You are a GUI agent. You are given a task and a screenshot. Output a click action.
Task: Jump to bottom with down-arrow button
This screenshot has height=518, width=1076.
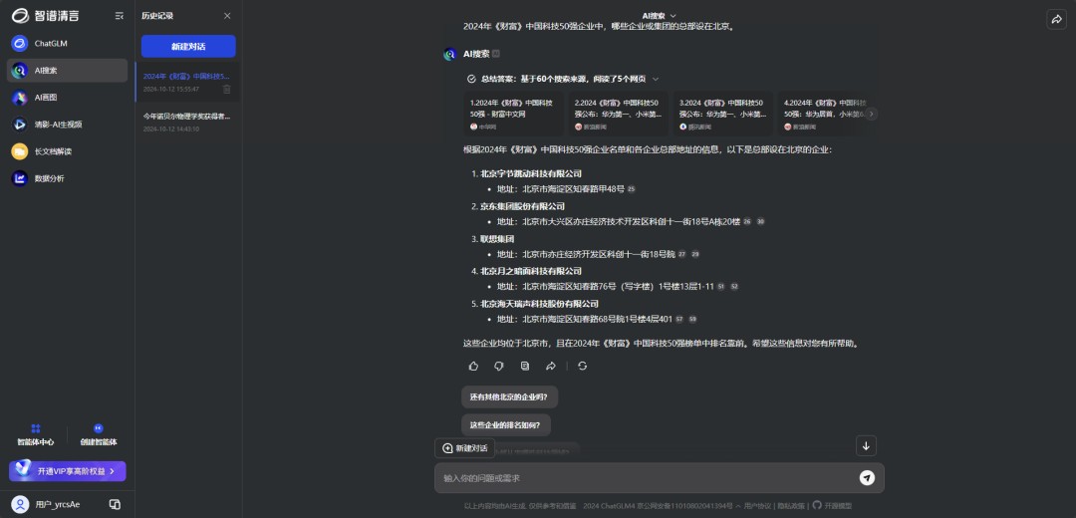click(866, 446)
